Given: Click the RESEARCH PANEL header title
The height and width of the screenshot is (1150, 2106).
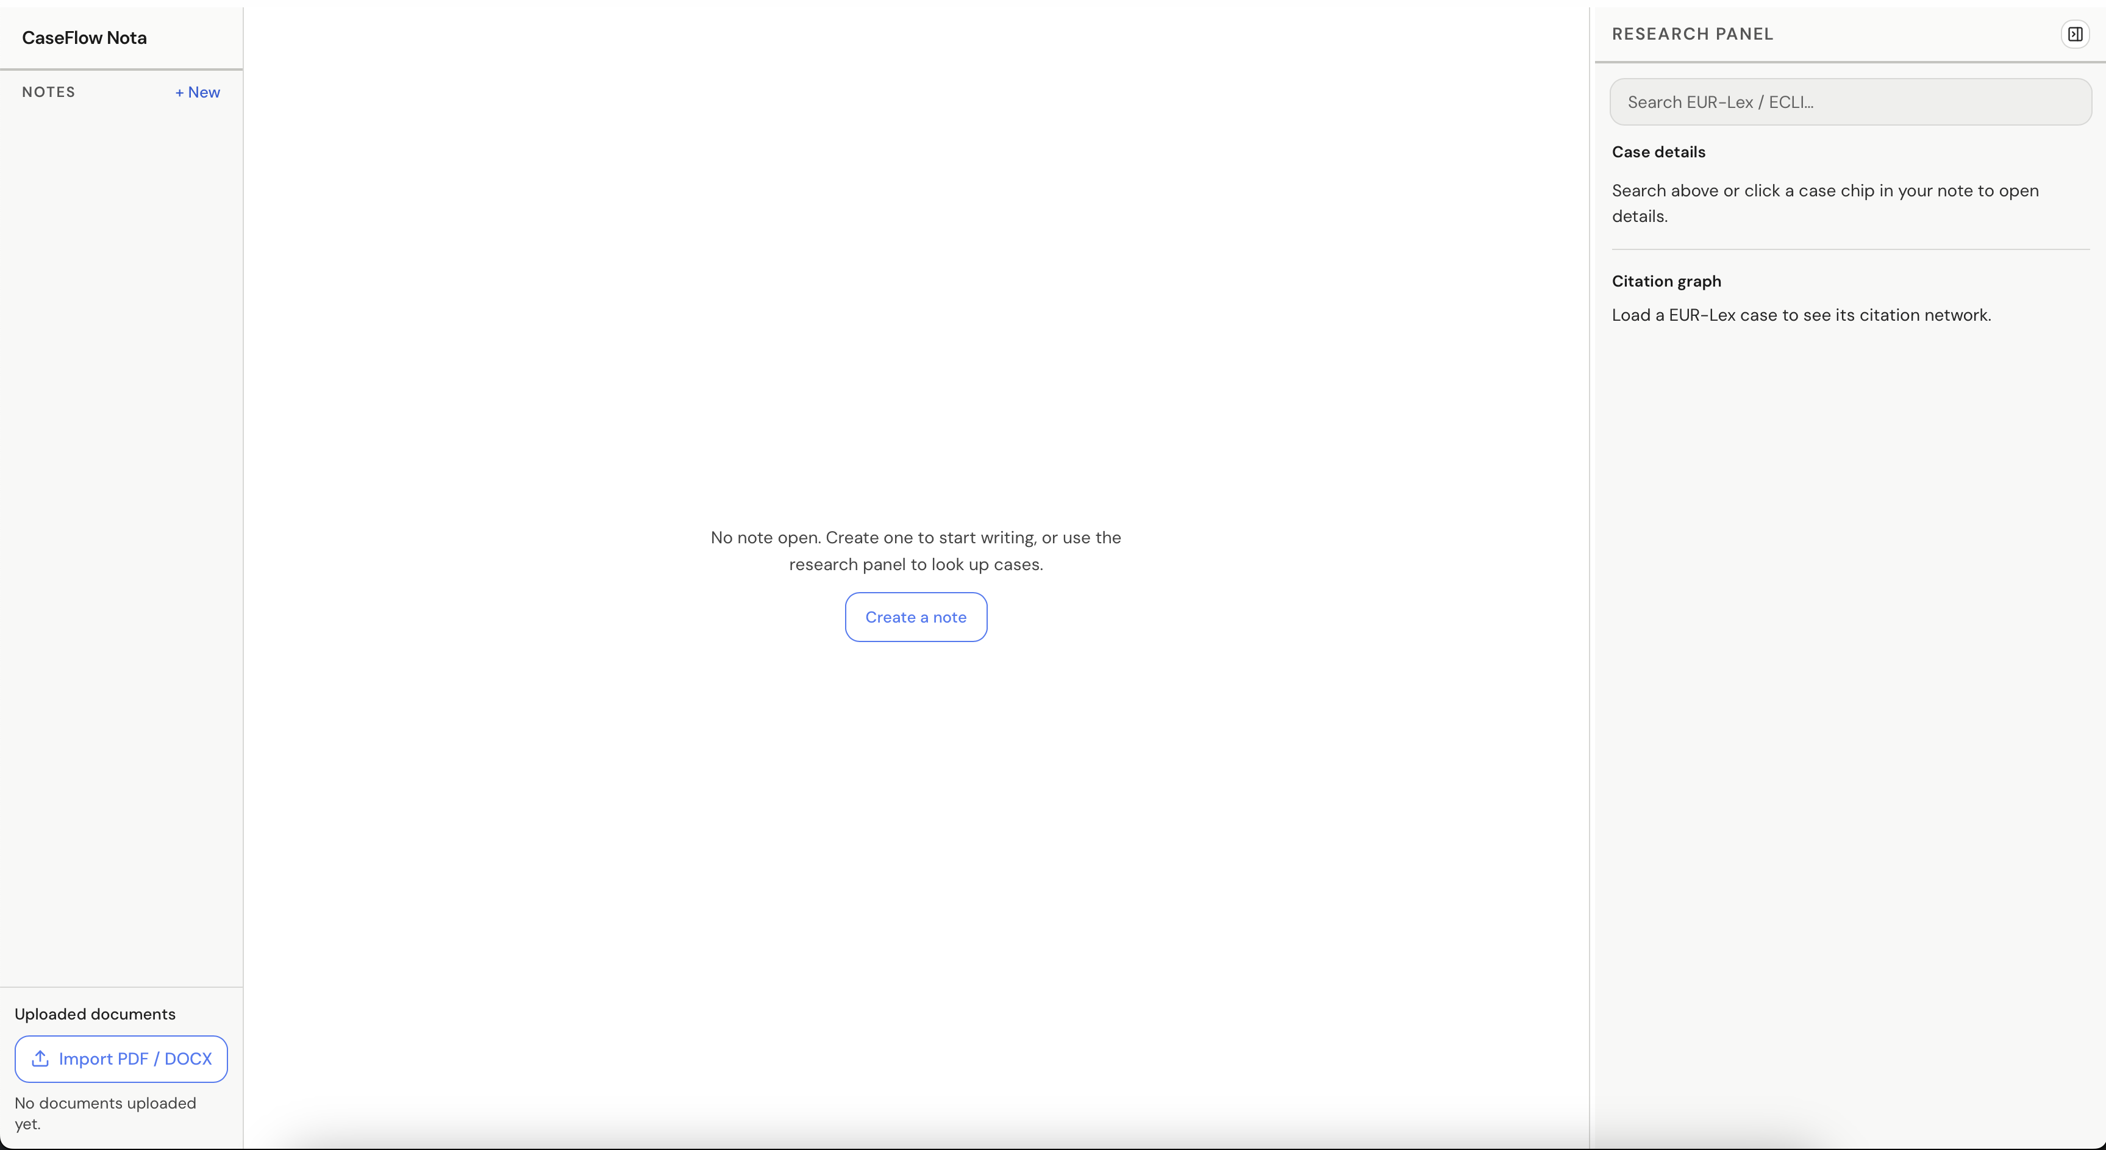Looking at the screenshot, I should (1693, 34).
